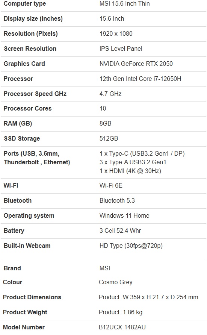Click the Bluetooth 5.3 value
Screen dimensions: 207x335
[117, 201]
